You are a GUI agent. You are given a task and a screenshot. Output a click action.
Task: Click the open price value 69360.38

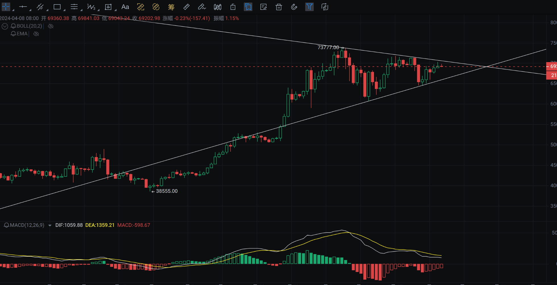[x=58, y=18]
